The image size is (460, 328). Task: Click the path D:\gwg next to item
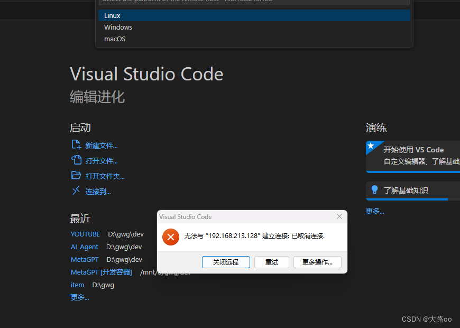[103, 285]
